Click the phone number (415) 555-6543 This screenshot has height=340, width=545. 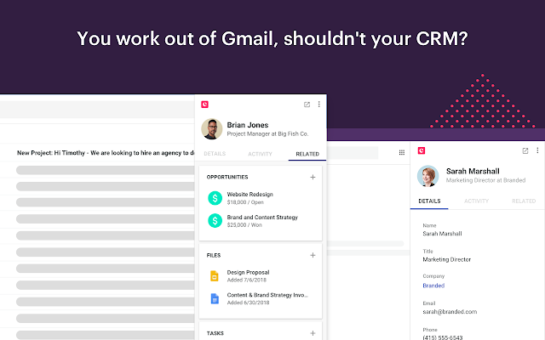pyautogui.click(x=443, y=337)
